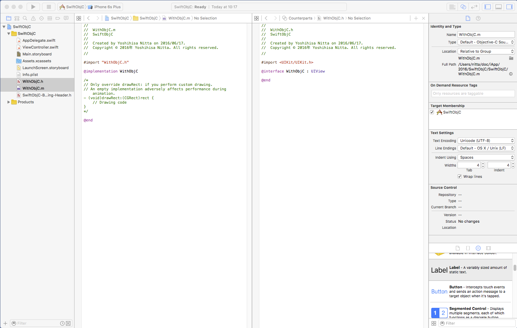Screen dimensions: 517x328
Task: Click the file Name text field
Action: coord(486,35)
